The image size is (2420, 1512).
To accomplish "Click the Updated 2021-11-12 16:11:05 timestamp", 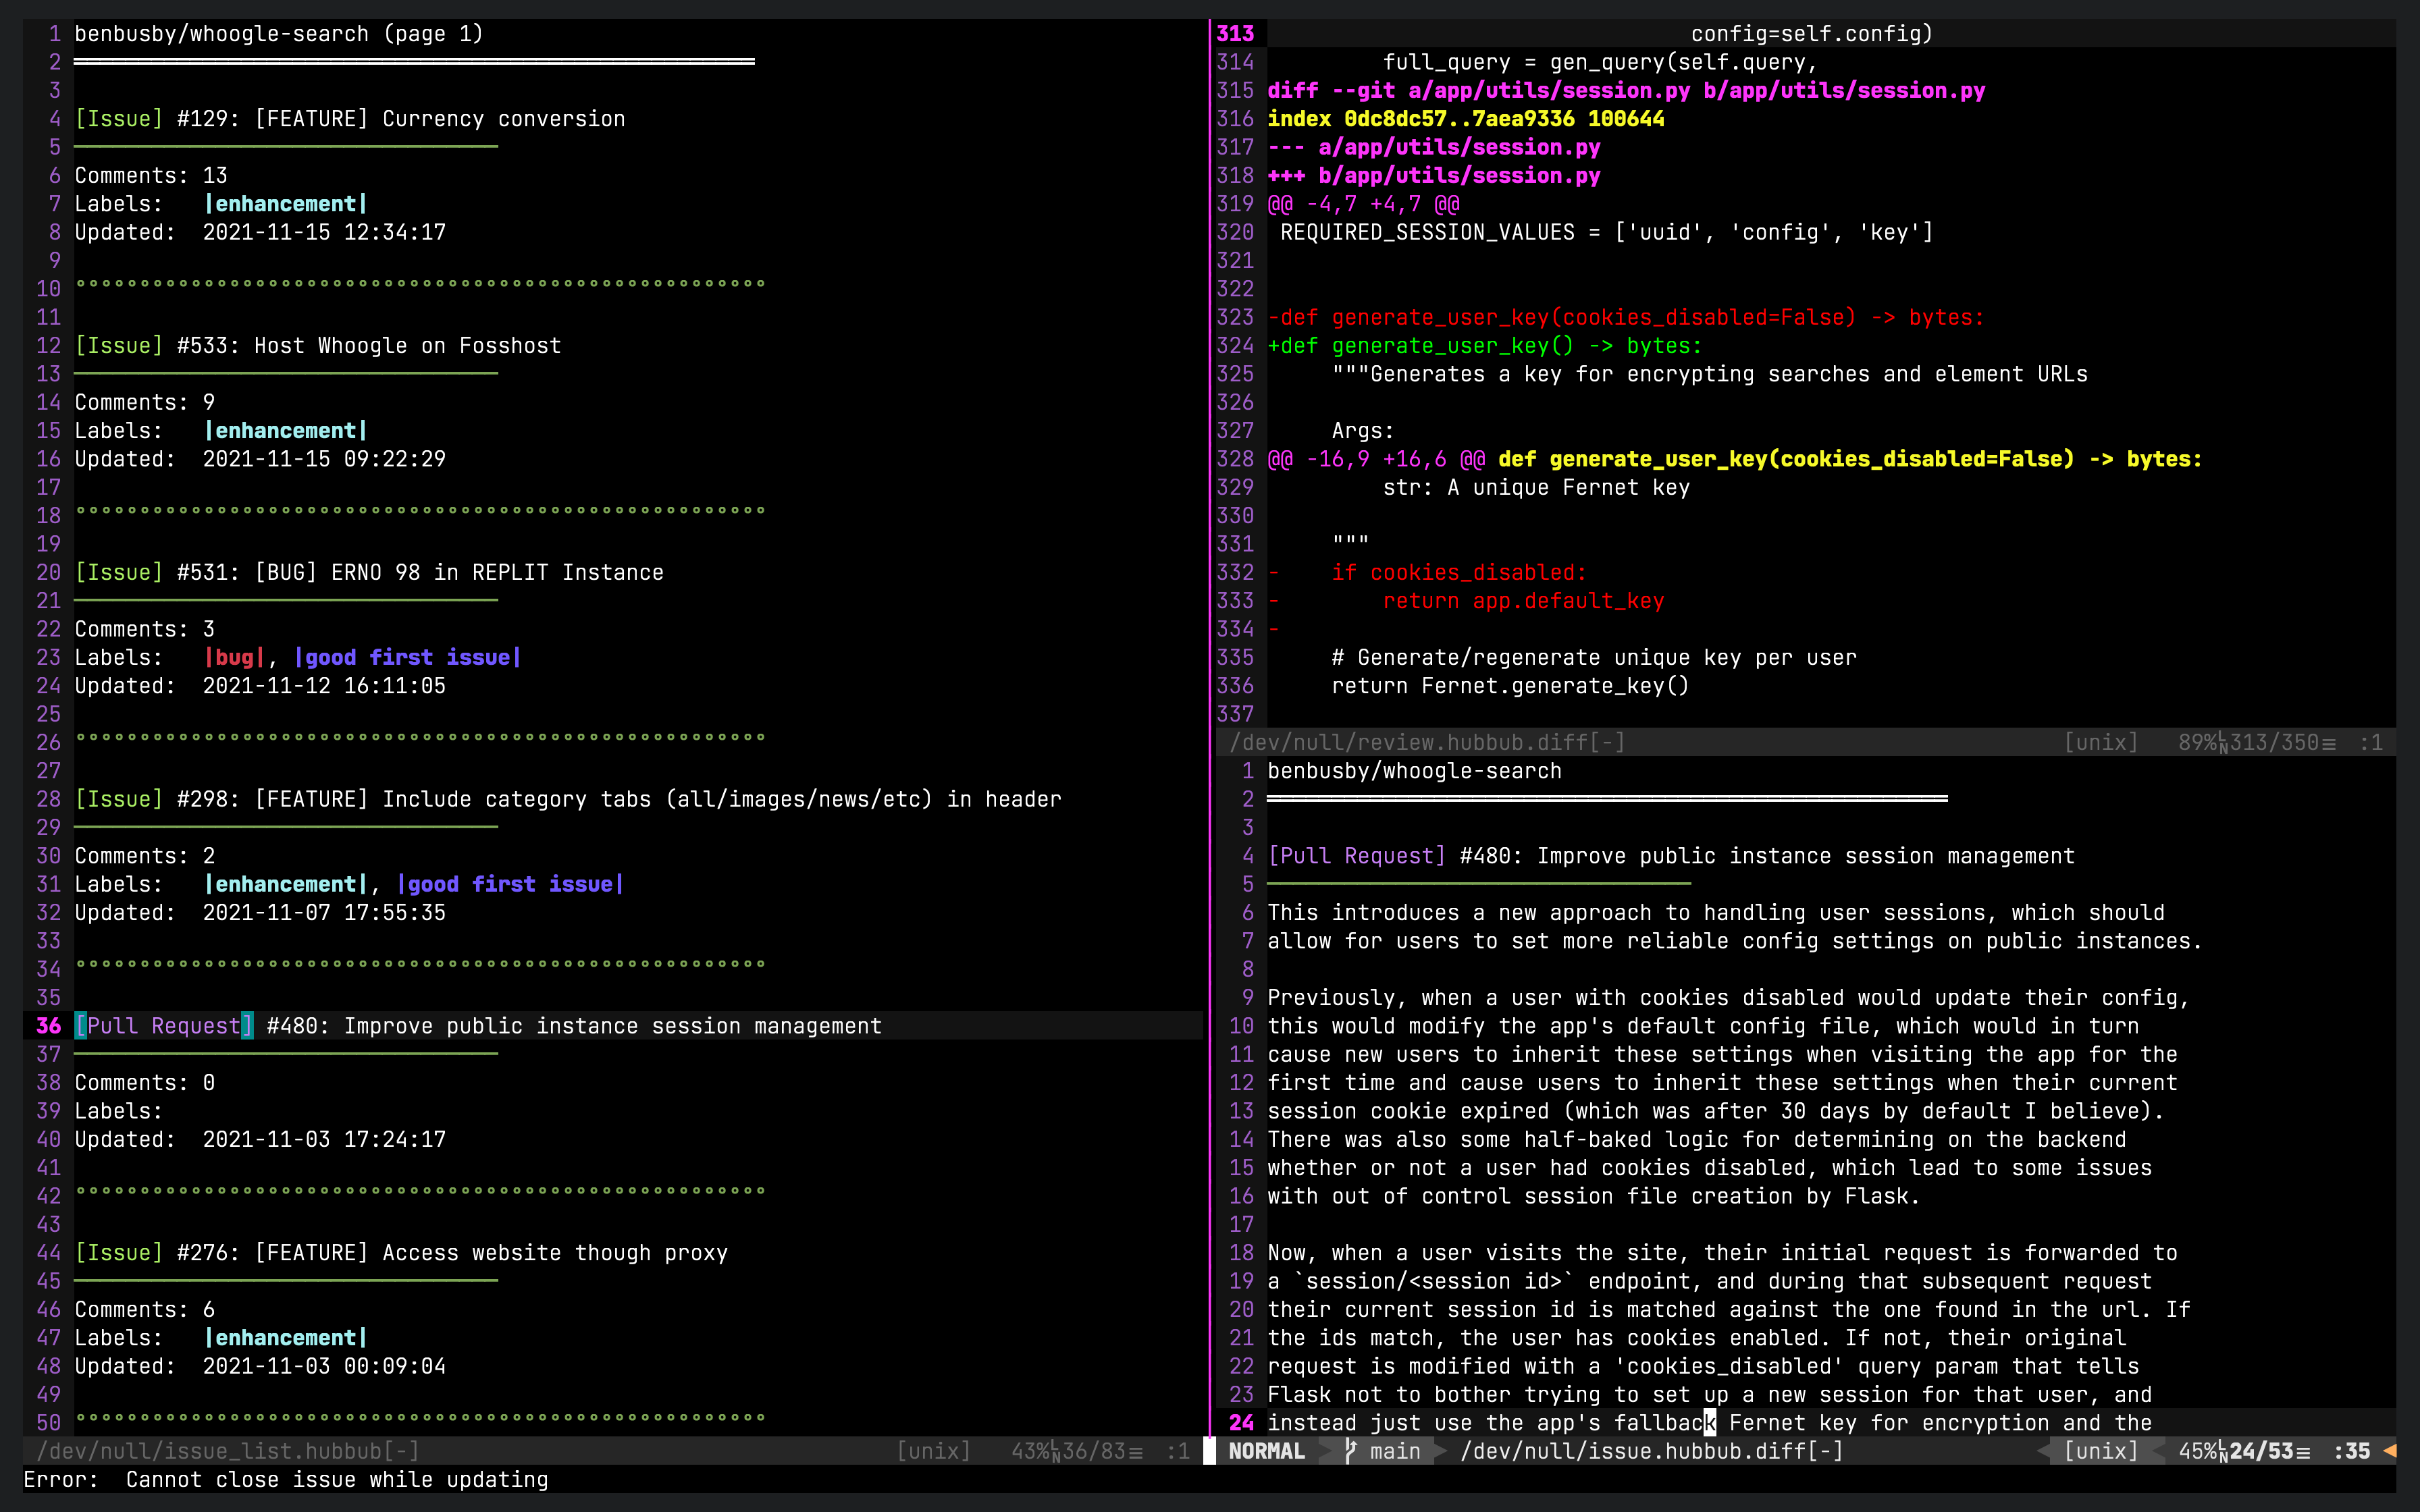I will point(324,686).
